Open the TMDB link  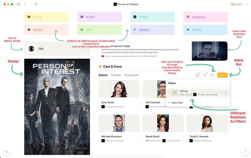click(x=143, y=17)
